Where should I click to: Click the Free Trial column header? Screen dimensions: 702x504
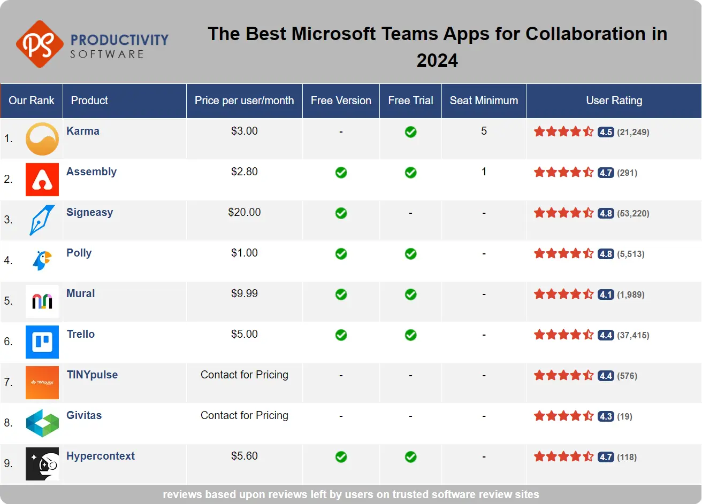tap(410, 100)
